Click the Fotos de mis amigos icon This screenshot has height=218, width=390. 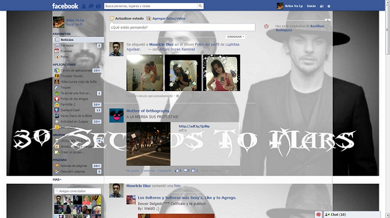coord(57,99)
